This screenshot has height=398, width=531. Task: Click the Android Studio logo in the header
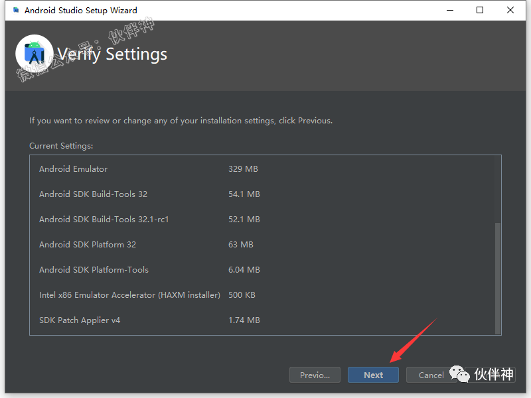[x=35, y=54]
